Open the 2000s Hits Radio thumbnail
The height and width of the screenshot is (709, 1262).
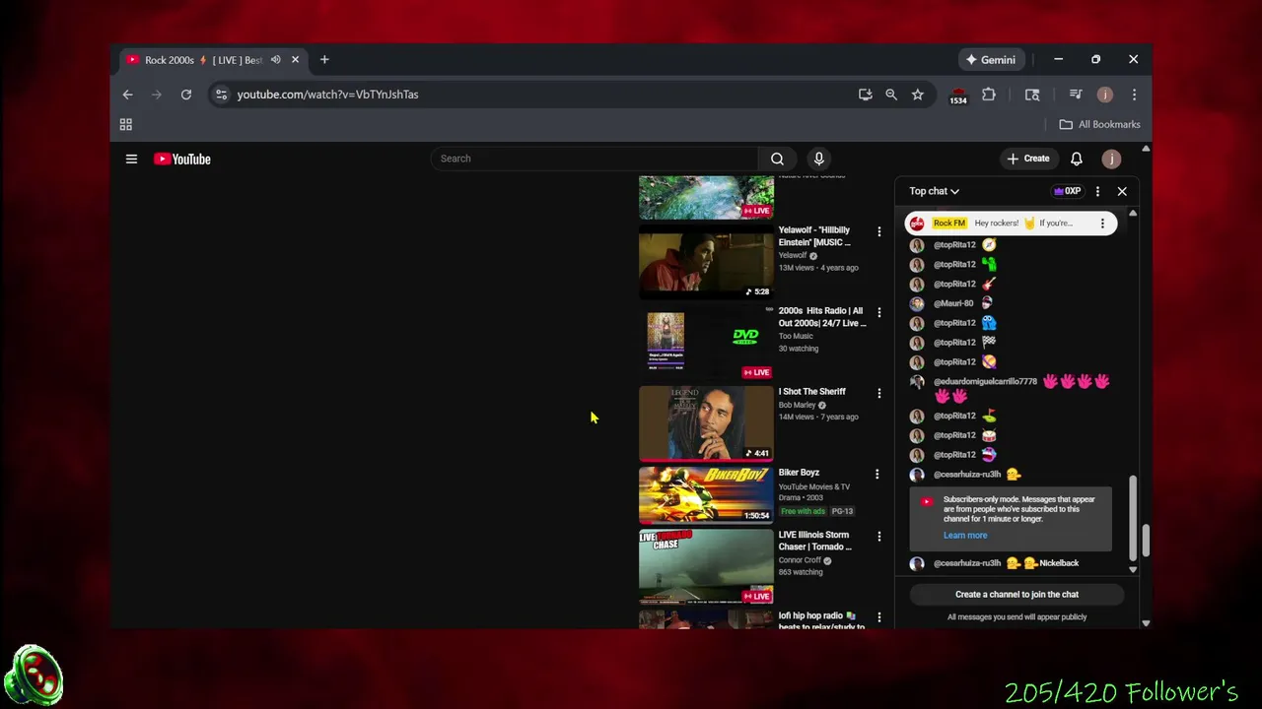tap(706, 343)
